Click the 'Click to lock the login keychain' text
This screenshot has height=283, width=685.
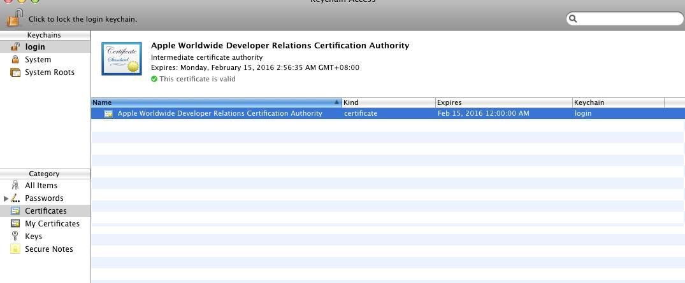pos(83,19)
